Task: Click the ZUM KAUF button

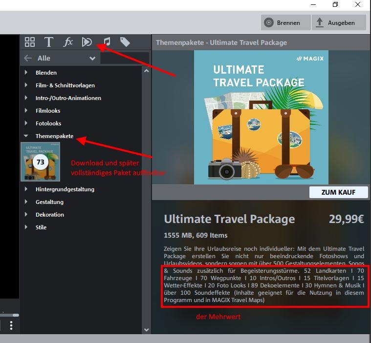Action: 338,192
